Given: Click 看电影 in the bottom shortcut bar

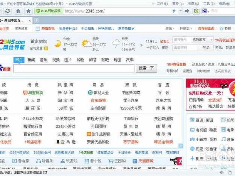Looking at the screenshot, I should (x=21, y=161).
